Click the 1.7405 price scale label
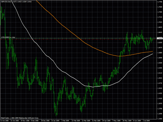 point(160,12)
